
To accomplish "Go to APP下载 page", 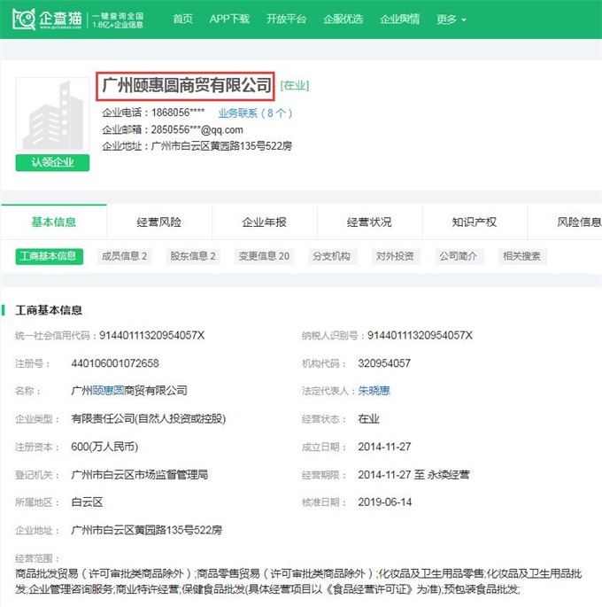I will (x=229, y=19).
